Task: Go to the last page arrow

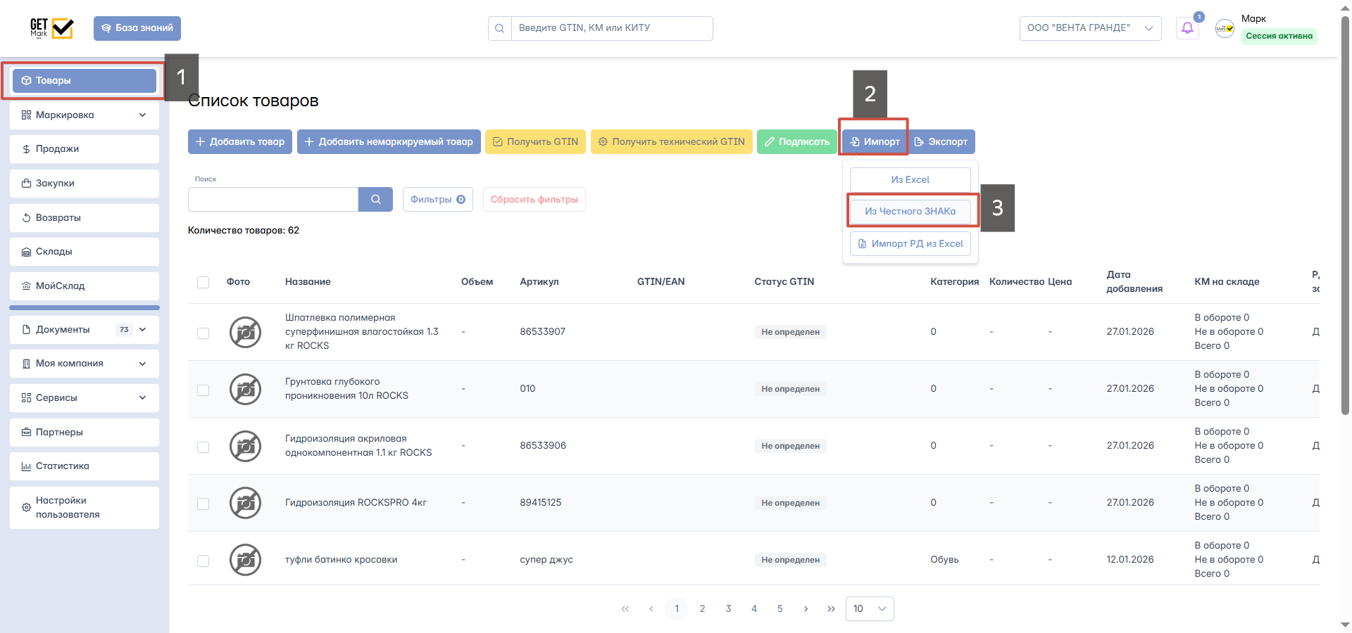Action: pyautogui.click(x=831, y=609)
